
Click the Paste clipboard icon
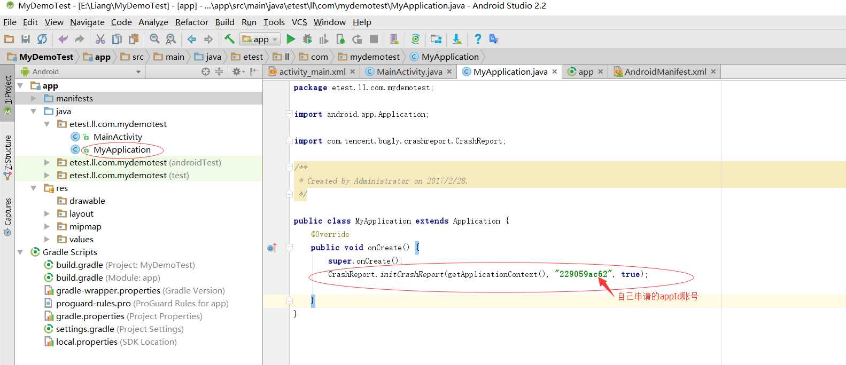click(134, 39)
